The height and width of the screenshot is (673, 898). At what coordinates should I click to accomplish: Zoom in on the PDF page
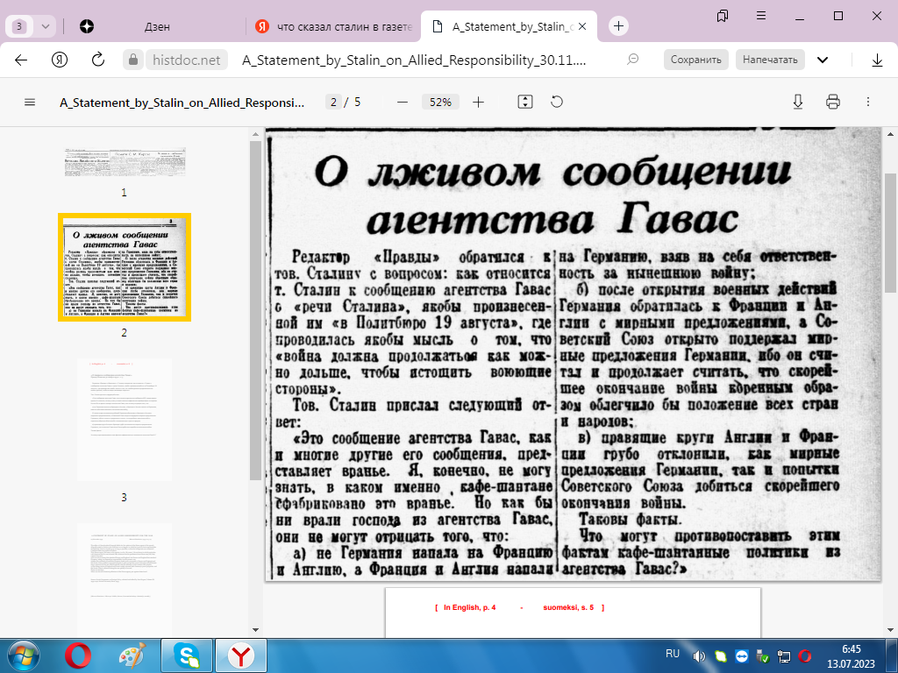(478, 102)
